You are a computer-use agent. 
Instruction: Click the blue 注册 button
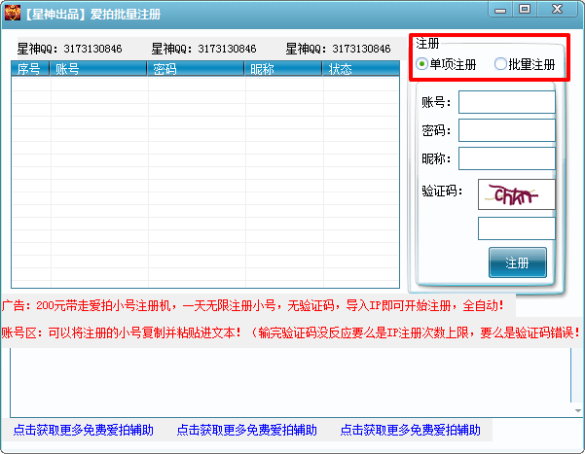coord(518,262)
